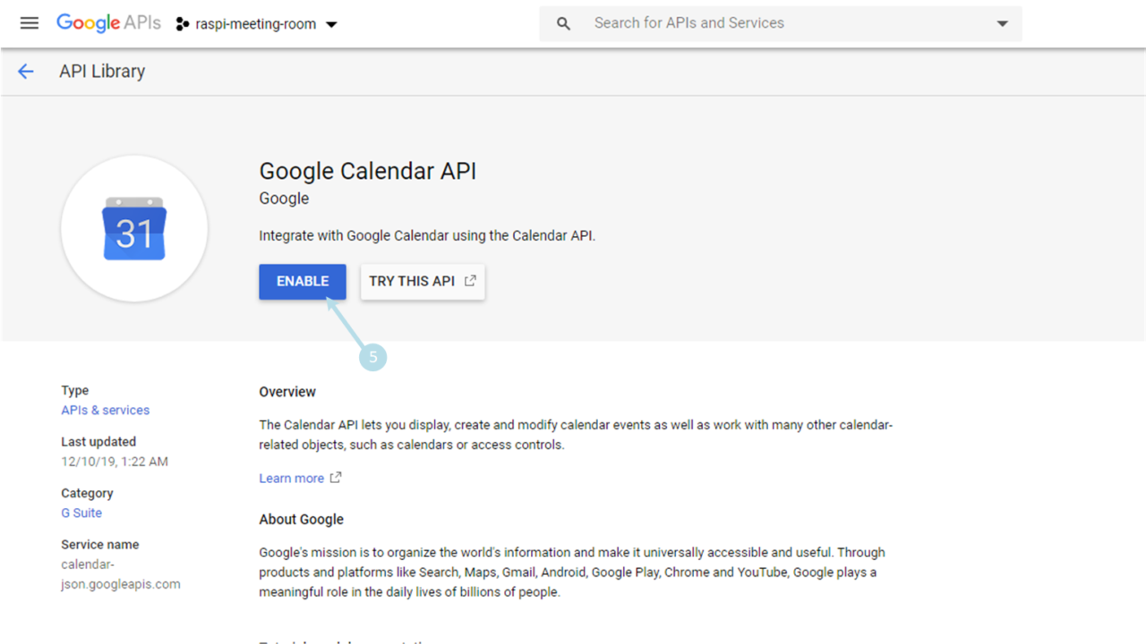Screen dimensions: 1146x644
Task: Click external link icon on Try This API
Action: (470, 281)
